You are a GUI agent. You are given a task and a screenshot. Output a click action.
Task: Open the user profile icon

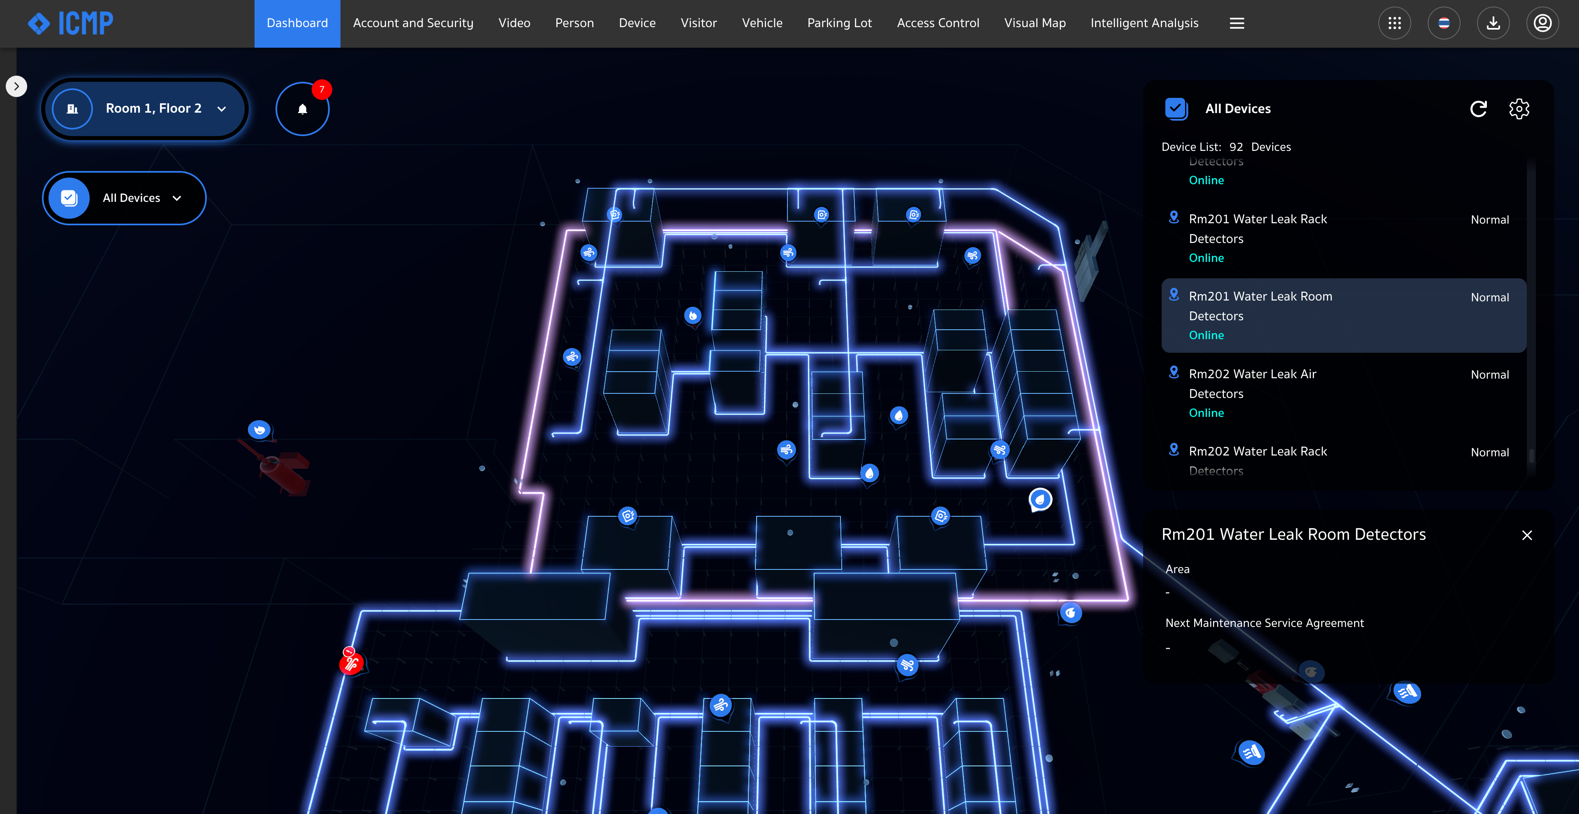(1542, 23)
